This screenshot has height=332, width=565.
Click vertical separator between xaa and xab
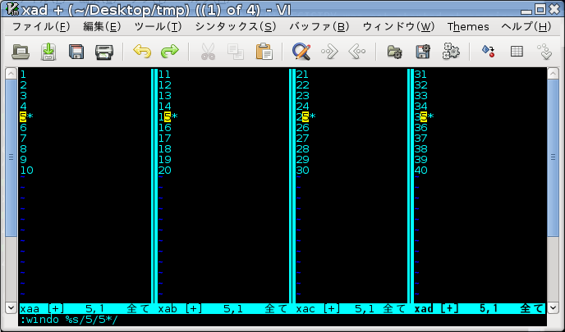pos(154,185)
